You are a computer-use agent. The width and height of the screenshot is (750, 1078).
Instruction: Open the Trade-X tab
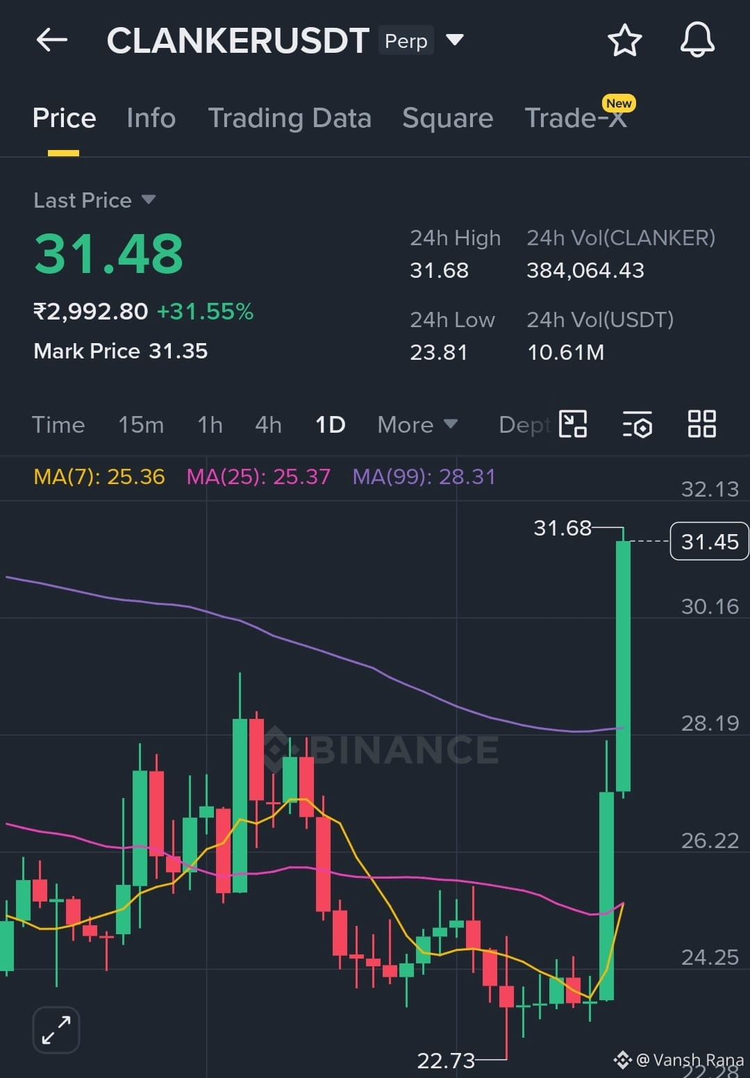click(576, 118)
